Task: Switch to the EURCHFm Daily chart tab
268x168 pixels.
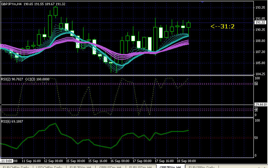Action: 17,167
